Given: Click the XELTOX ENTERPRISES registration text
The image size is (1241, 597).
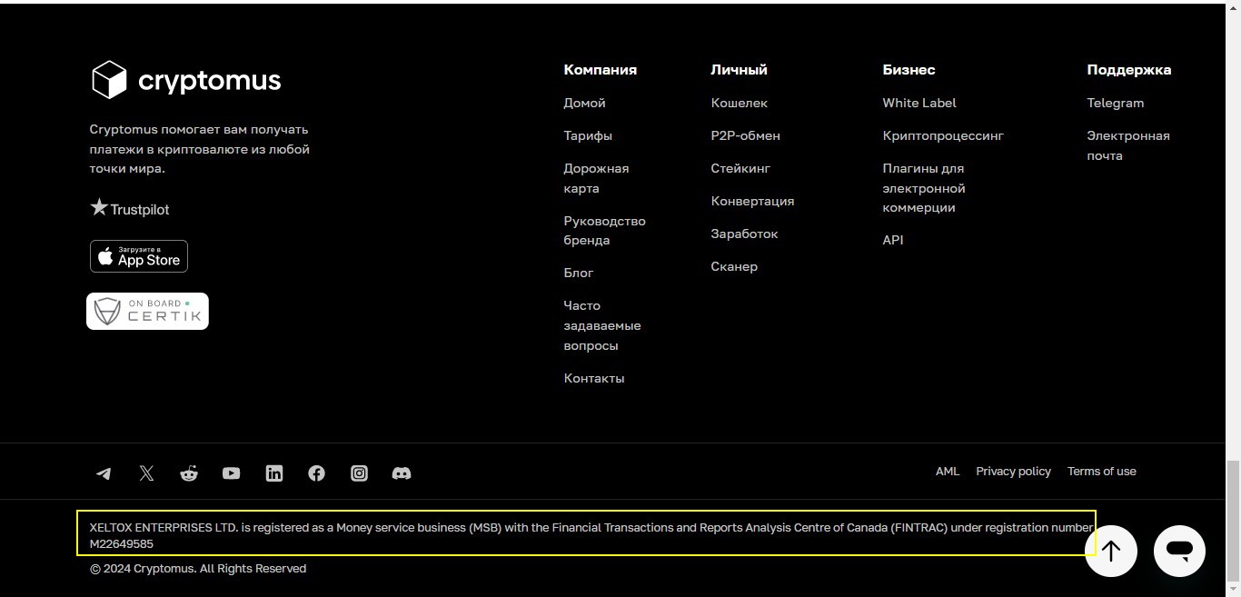Looking at the screenshot, I should (591, 535).
